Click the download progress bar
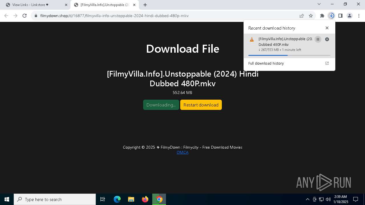 pos(289,55)
